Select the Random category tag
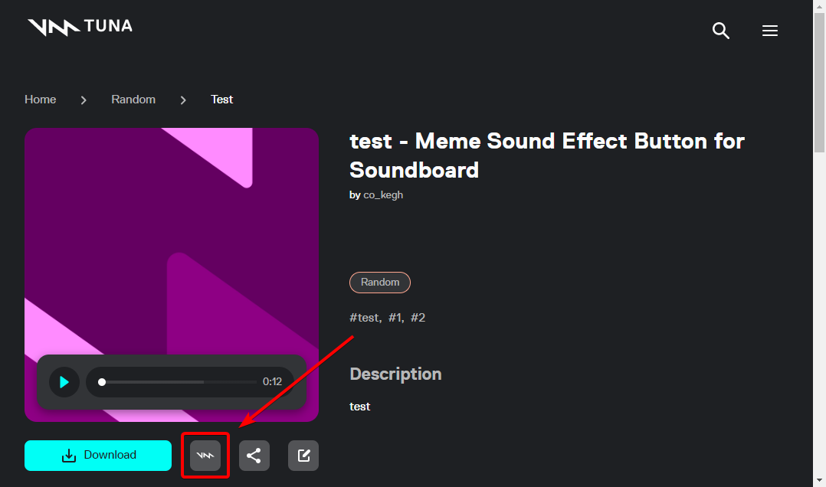 click(x=380, y=283)
